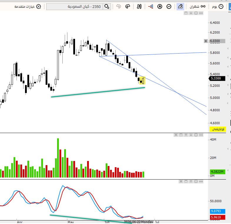Open price chart panel settings gear
Image resolution: width=231 pixels, height=224 pixels.
[196, 13]
